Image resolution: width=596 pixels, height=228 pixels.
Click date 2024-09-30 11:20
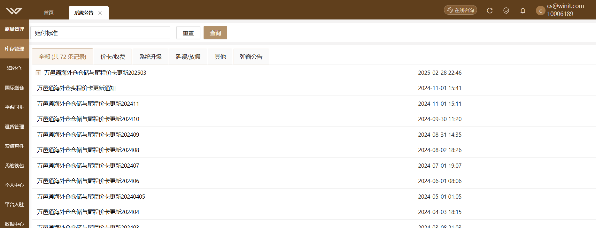440,119
